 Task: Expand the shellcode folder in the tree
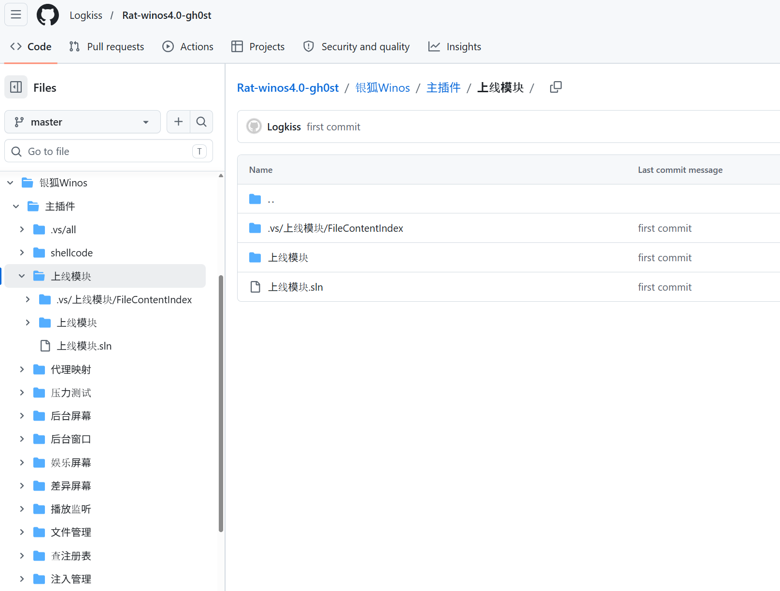coord(22,253)
